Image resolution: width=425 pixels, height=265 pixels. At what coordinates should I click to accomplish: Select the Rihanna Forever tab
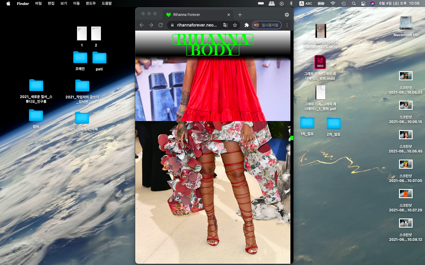(x=198, y=15)
